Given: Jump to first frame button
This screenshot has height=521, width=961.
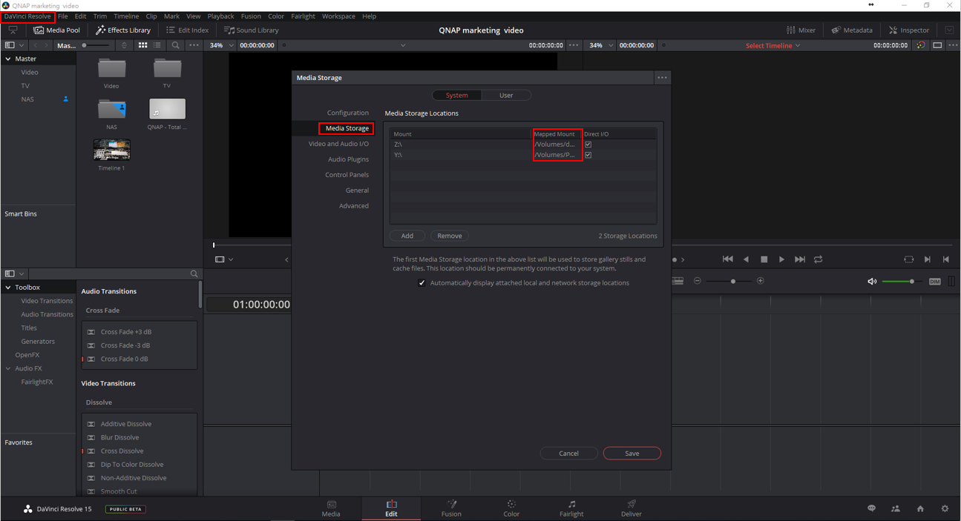Looking at the screenshot, I should point(728,259).
